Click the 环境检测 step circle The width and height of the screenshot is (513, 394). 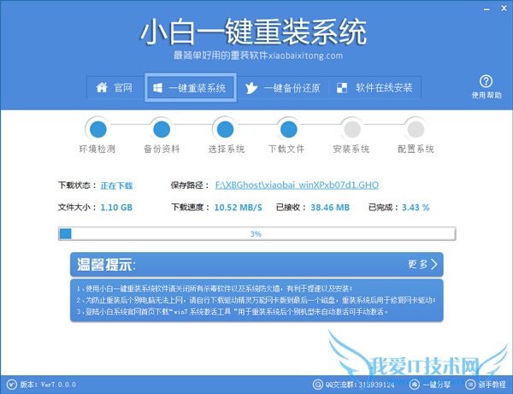[97, 129]
